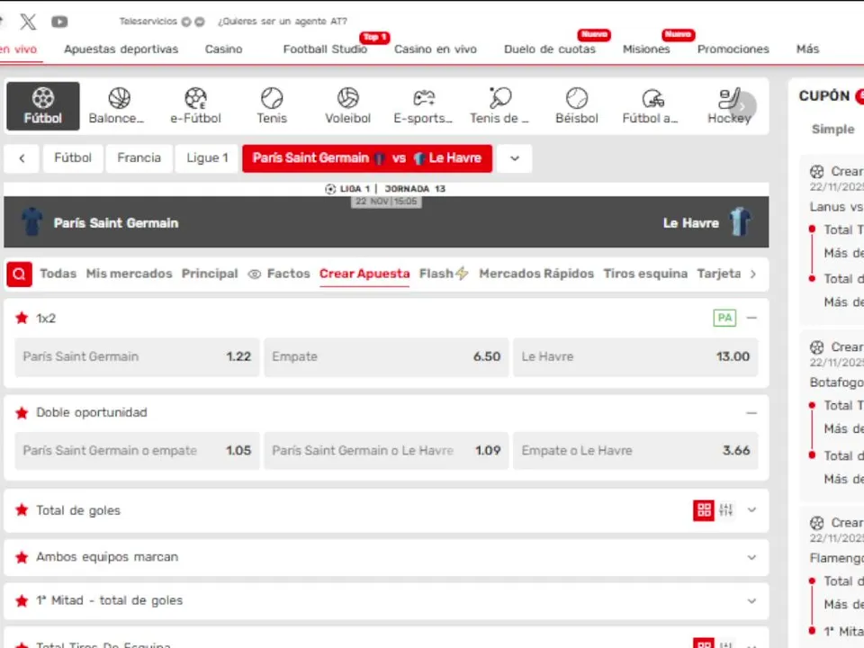Open the Casino menu item
This screenshot has width=864, height=648.
pos(224,49)
